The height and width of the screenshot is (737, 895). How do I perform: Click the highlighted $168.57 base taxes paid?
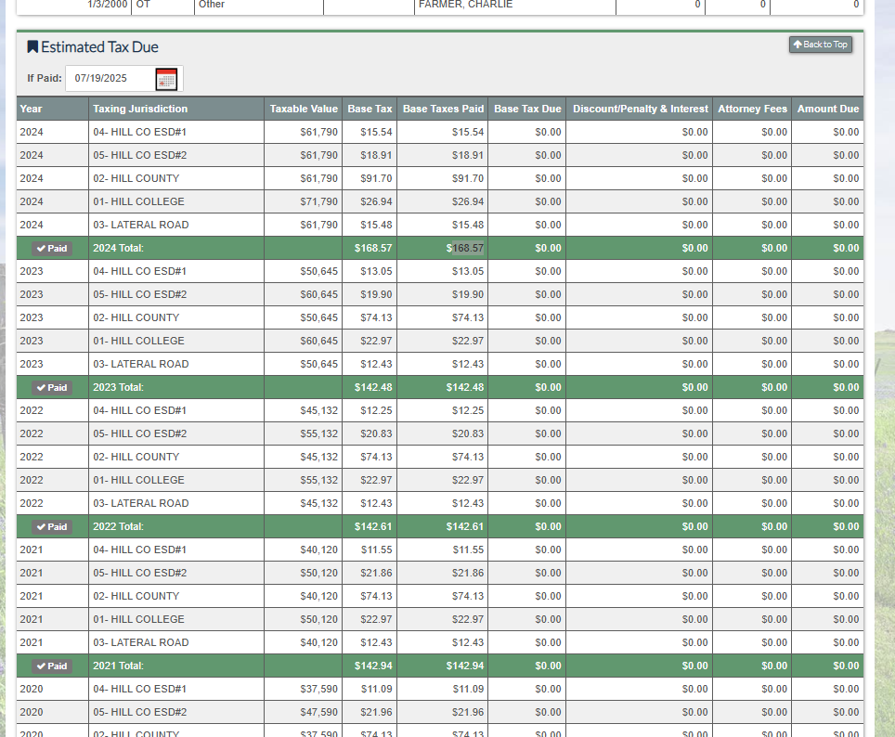[468, 249]
